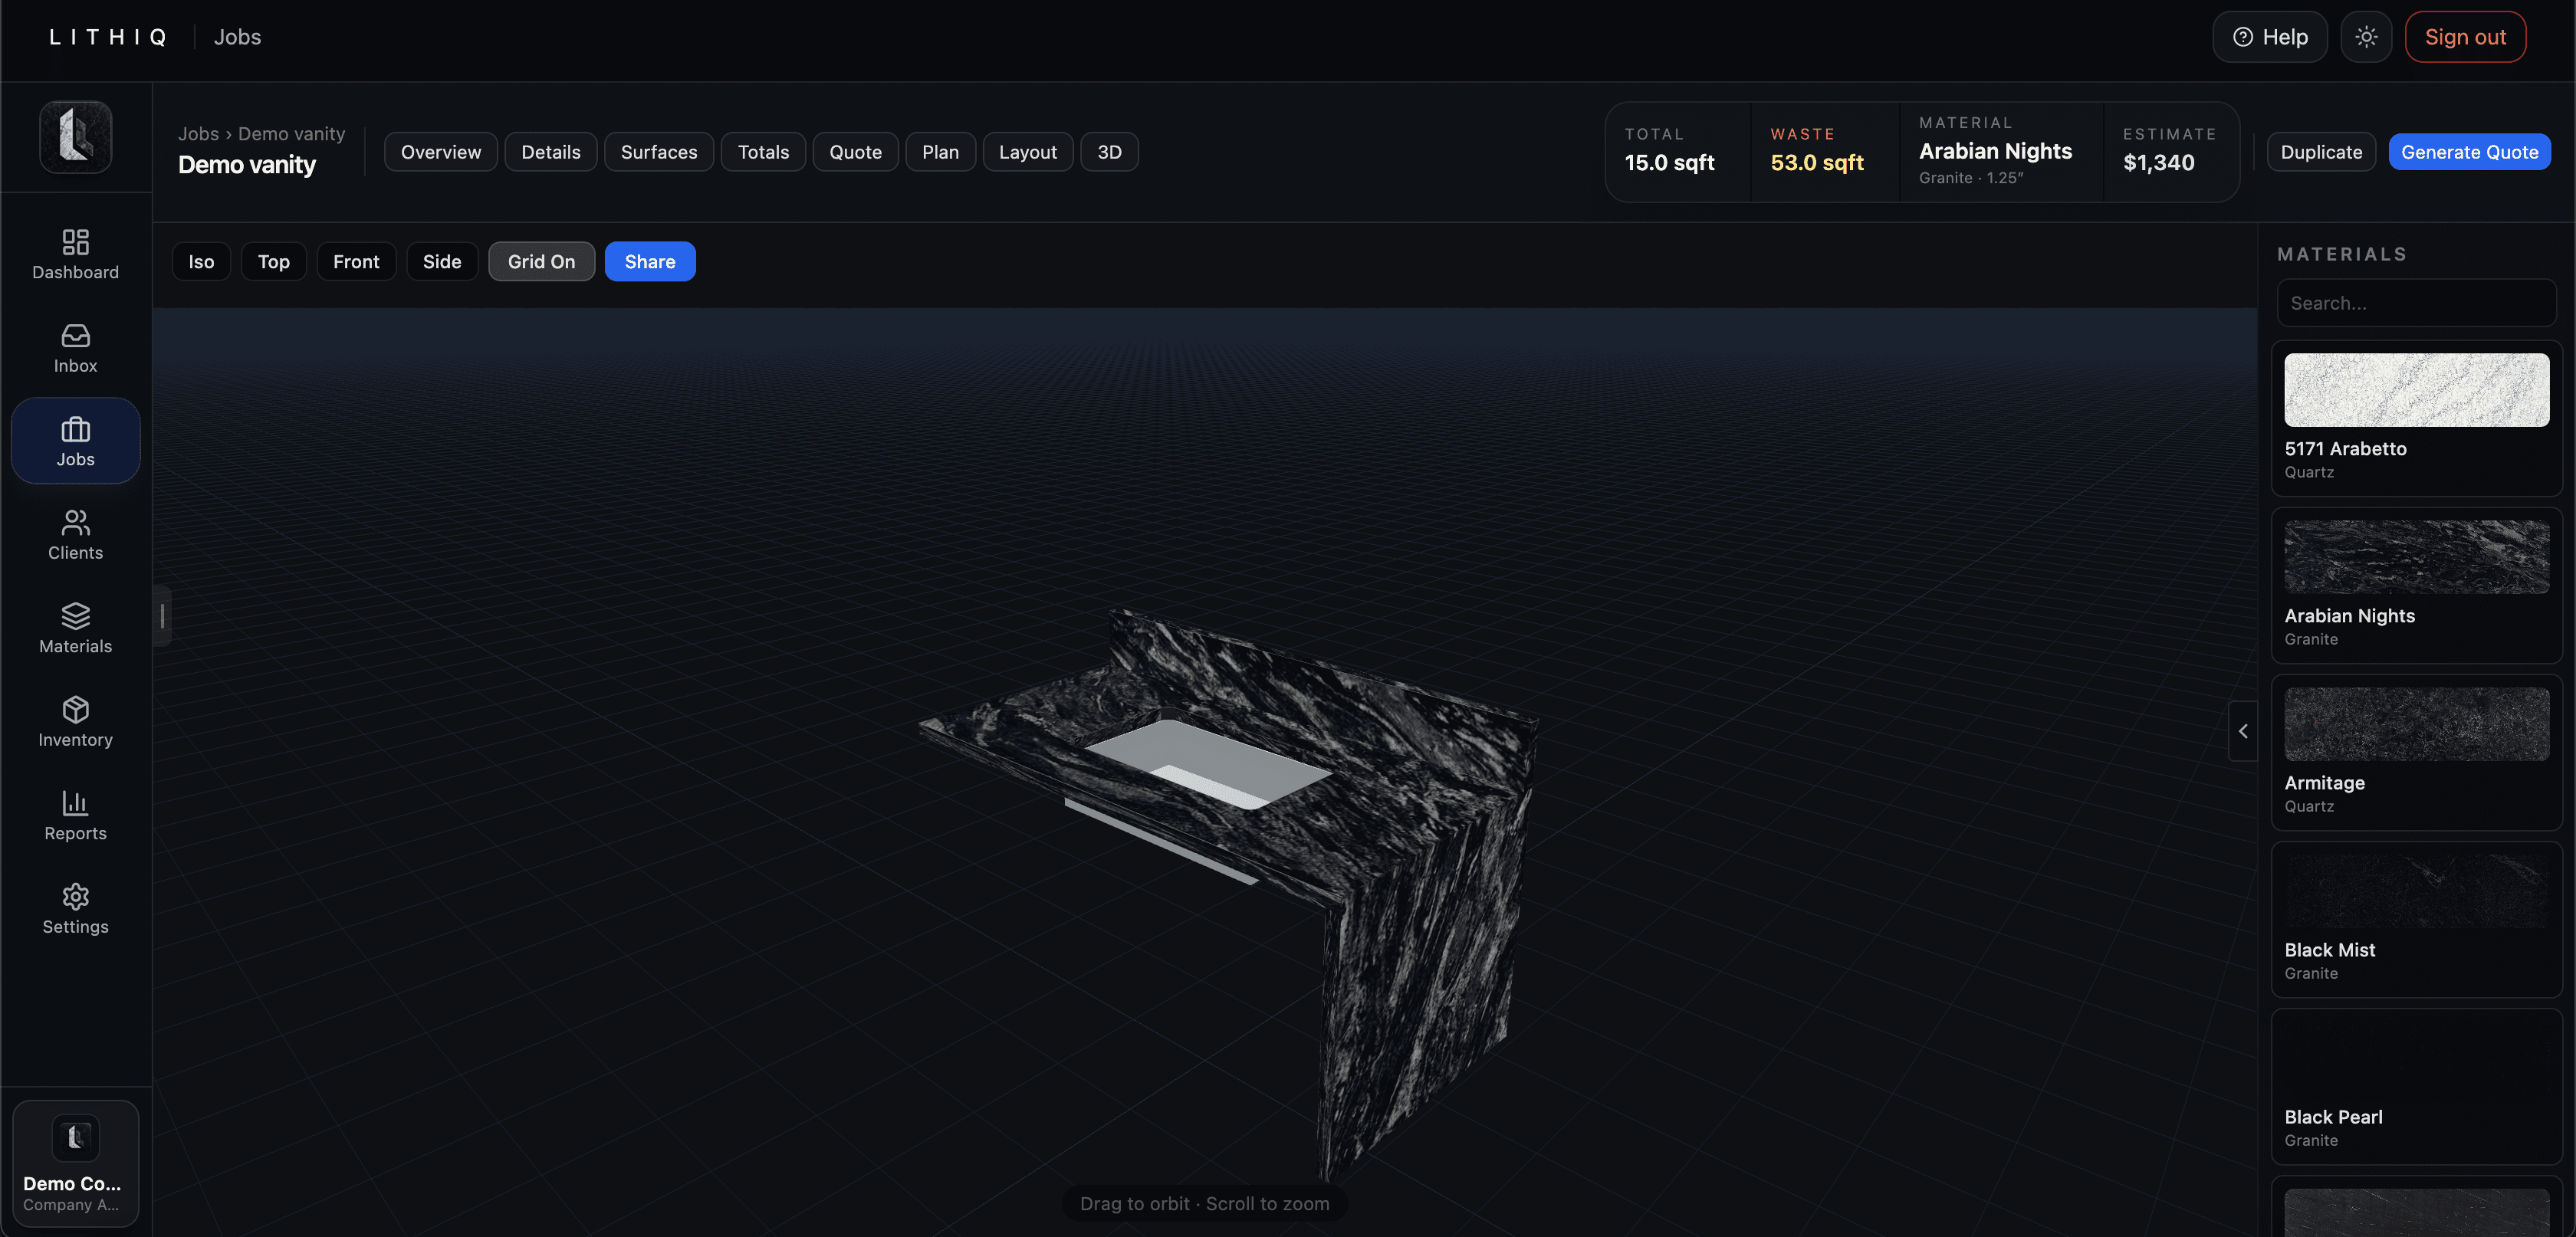The width and height of the screenshot is (2576, 1237).
Task: Click the $1,340 estimate value
Action: [x=2159, y=163]
